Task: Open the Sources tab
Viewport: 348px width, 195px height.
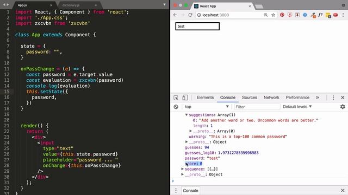Action: [x=250, y=97]
